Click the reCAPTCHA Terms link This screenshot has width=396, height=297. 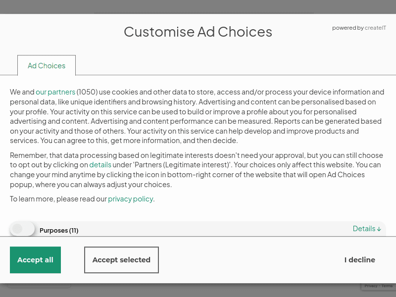387,286
